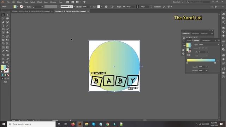
Task: Click the fill color swatch in toolbox
Action: [4, 67]
